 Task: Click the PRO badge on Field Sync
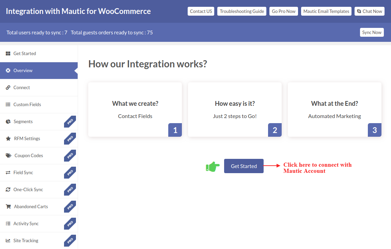tap(70, 172)
